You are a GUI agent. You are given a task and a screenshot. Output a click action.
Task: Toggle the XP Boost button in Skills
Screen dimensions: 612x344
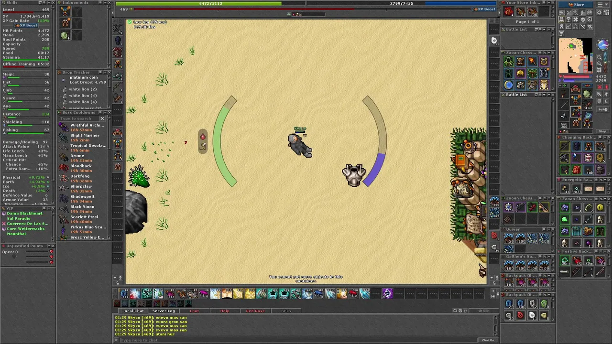pos(26,25)
